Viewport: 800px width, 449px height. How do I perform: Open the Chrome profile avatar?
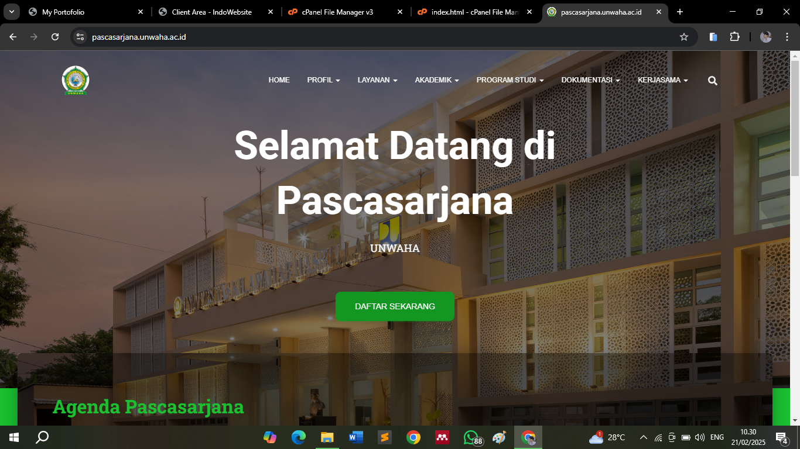[x=765, y=37]
